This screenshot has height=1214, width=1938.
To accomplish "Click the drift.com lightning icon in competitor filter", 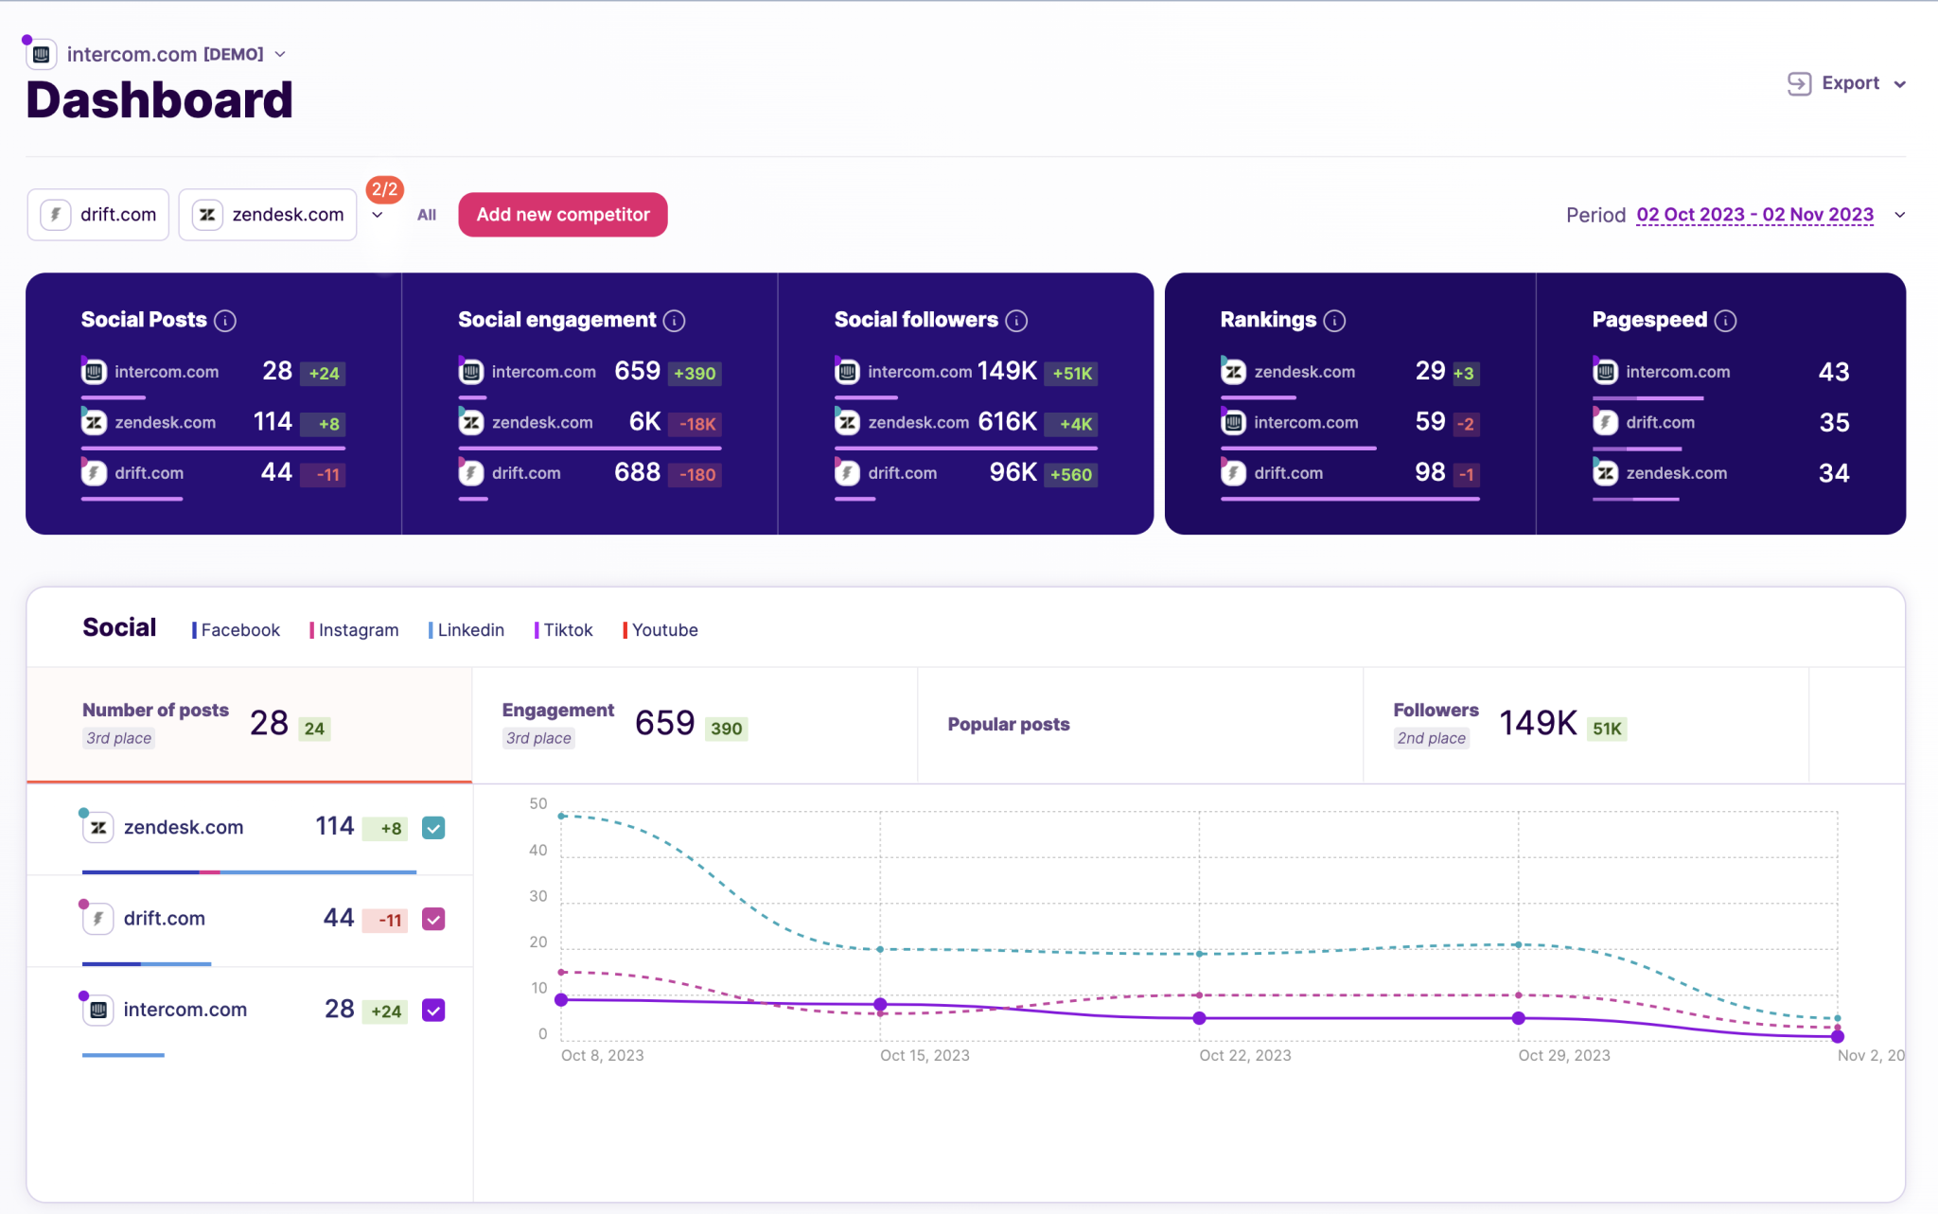I will point(55,214).
